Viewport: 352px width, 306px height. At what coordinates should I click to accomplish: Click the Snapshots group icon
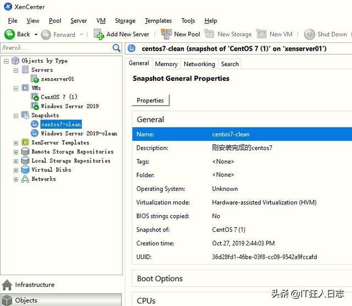coord(25,115)
